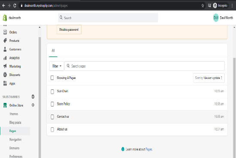This screenshot has width=236, height=158.
Task: Follow the Pages help link
Action: coord(149,149)
